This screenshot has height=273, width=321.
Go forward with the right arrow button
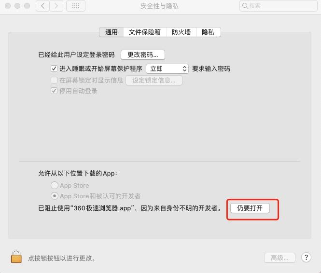point(56,6)
